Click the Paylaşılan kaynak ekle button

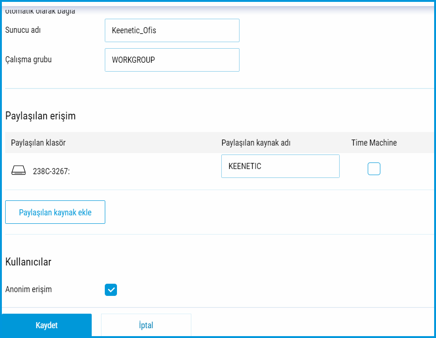(x=55, y=213)
